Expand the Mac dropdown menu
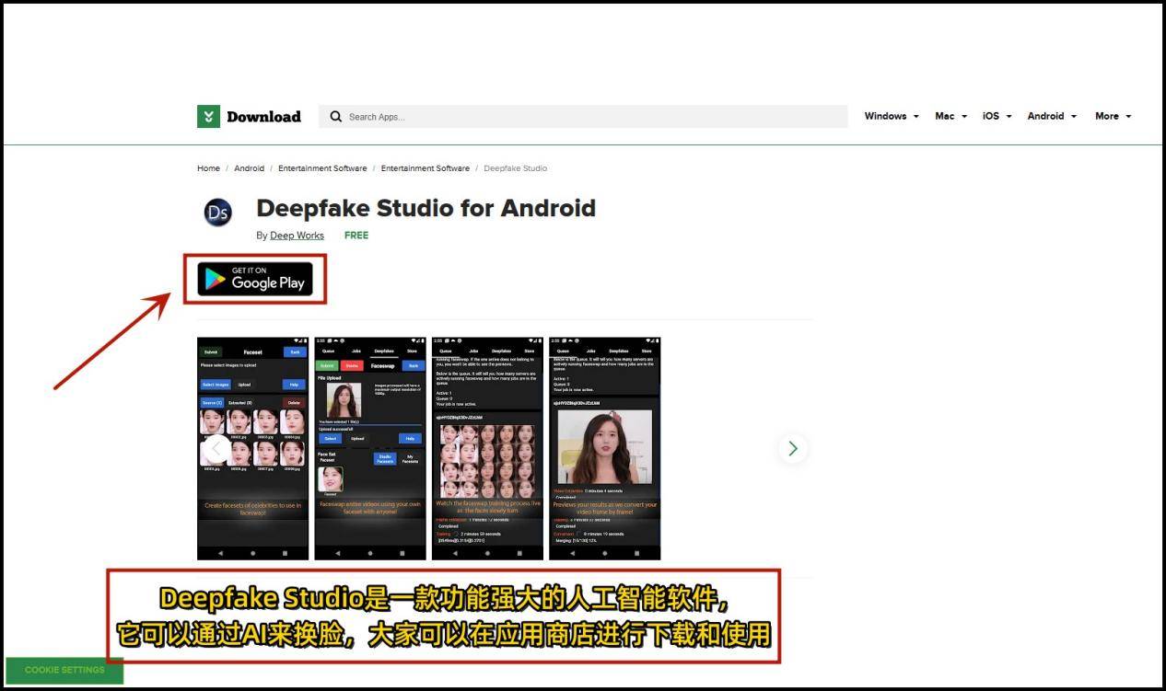The image size is (1166, 691). [951, 116]
